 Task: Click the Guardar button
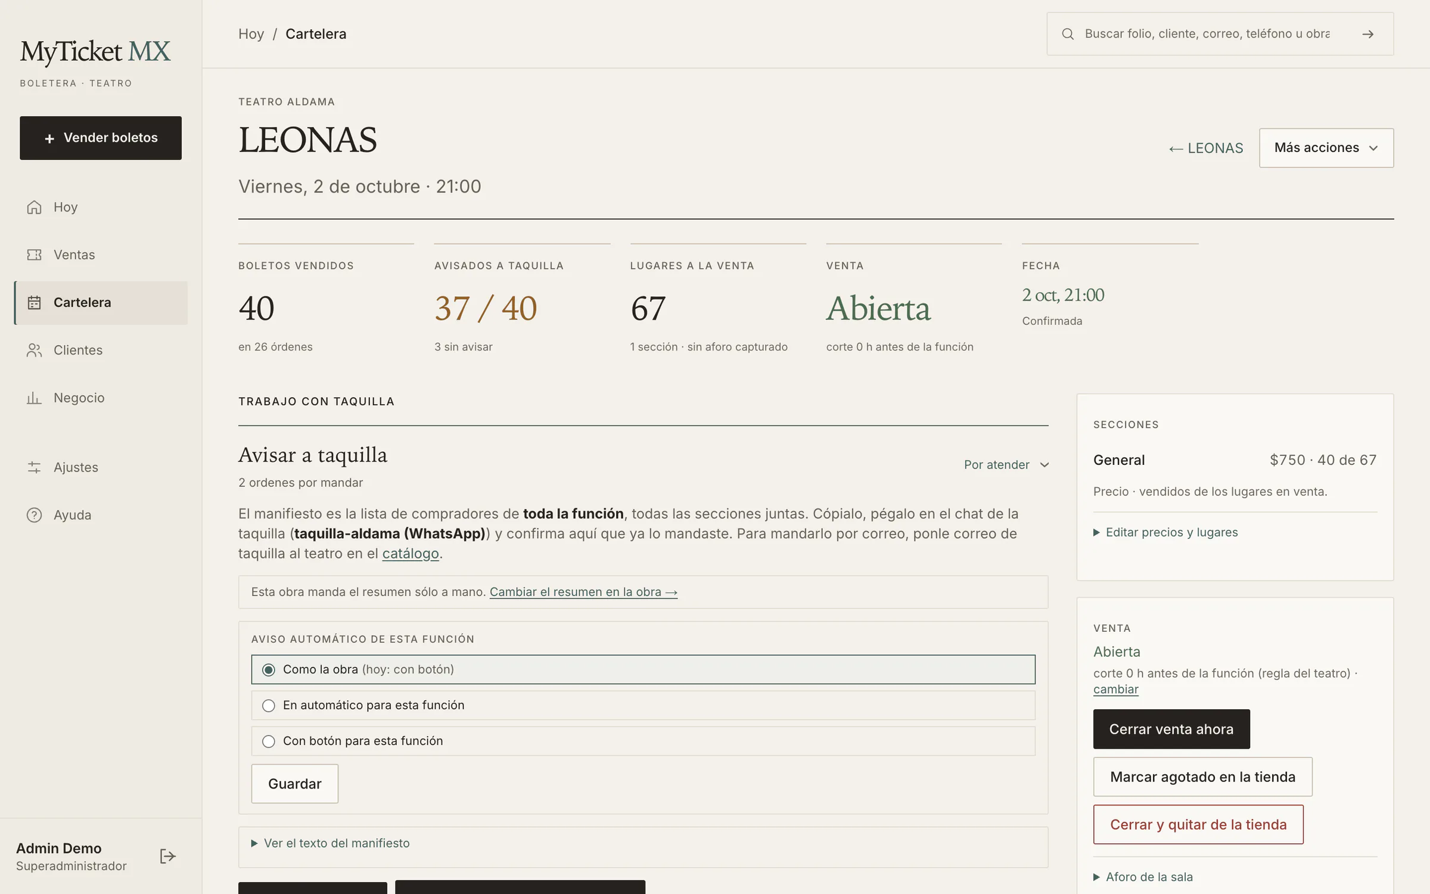(295, 784)
